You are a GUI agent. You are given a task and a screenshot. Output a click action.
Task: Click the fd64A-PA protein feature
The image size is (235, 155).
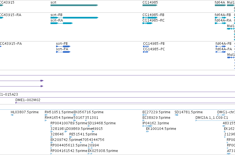[221, 52]
